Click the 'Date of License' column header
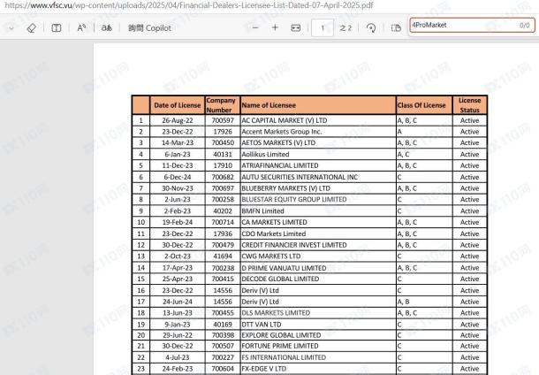The image size is (539, 375). (x=178, y=105)
